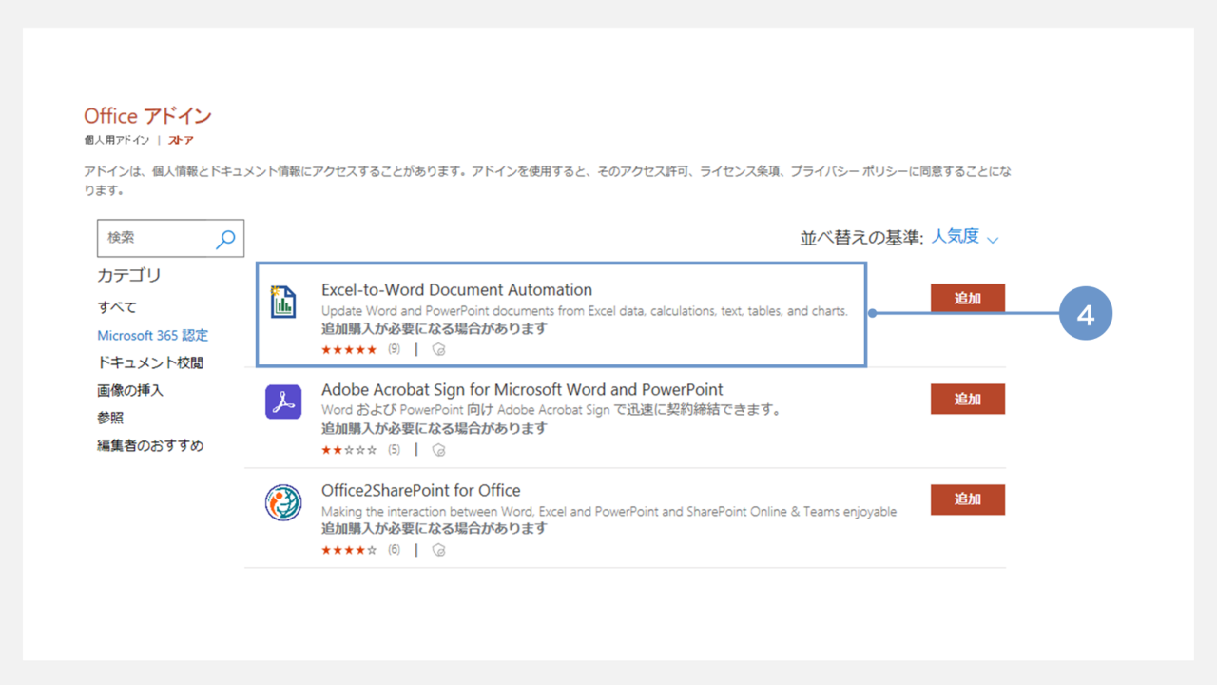Select the 編集者のおすすめ category

(150, 445)
